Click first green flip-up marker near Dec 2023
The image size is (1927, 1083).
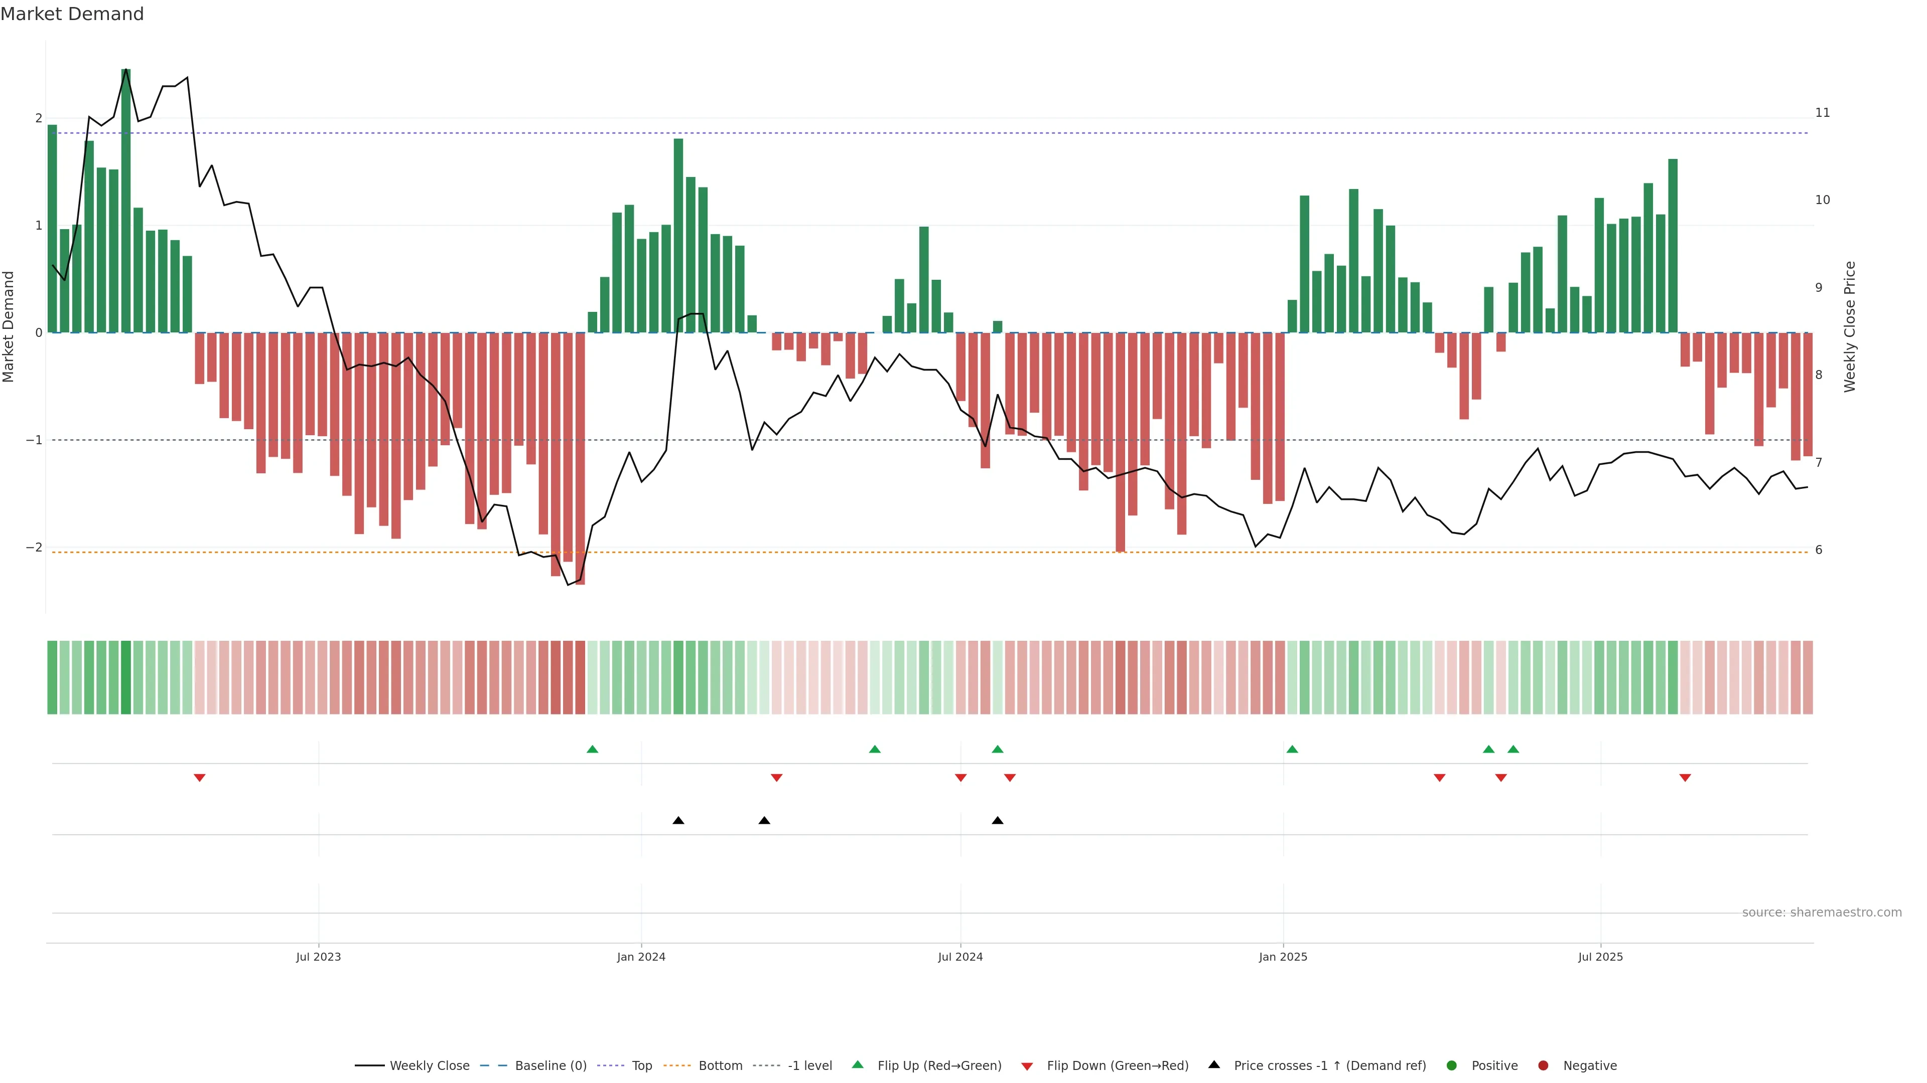coord(593,749)
